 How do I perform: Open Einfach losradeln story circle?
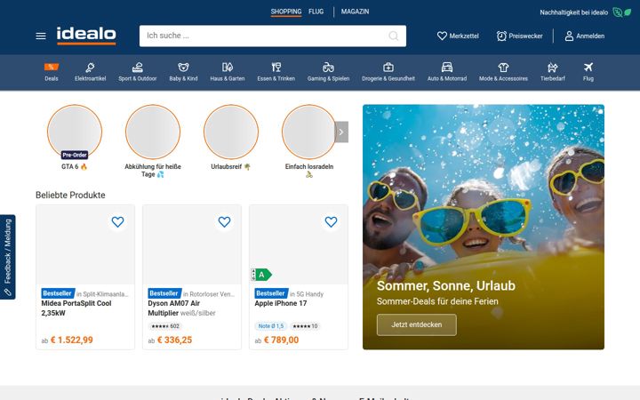point(309,132)
